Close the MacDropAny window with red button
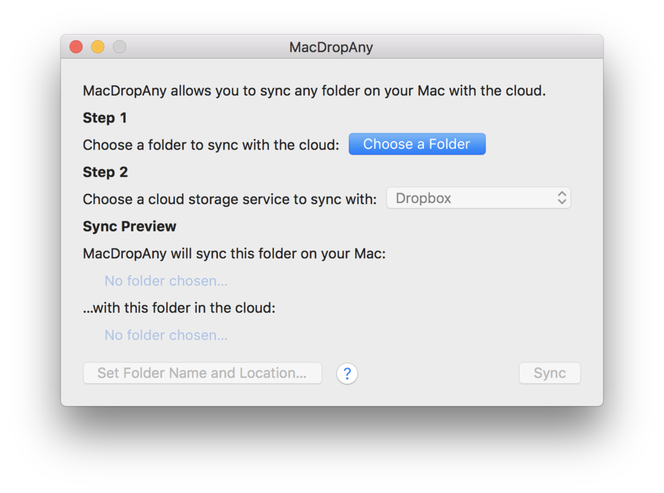Viewport: 664px width, 493px height. [76, 47]
